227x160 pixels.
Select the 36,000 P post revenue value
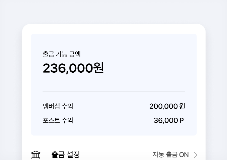pos(169,121)
